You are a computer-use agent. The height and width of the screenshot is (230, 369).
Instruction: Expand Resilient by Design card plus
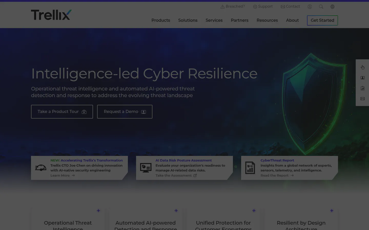332,211
